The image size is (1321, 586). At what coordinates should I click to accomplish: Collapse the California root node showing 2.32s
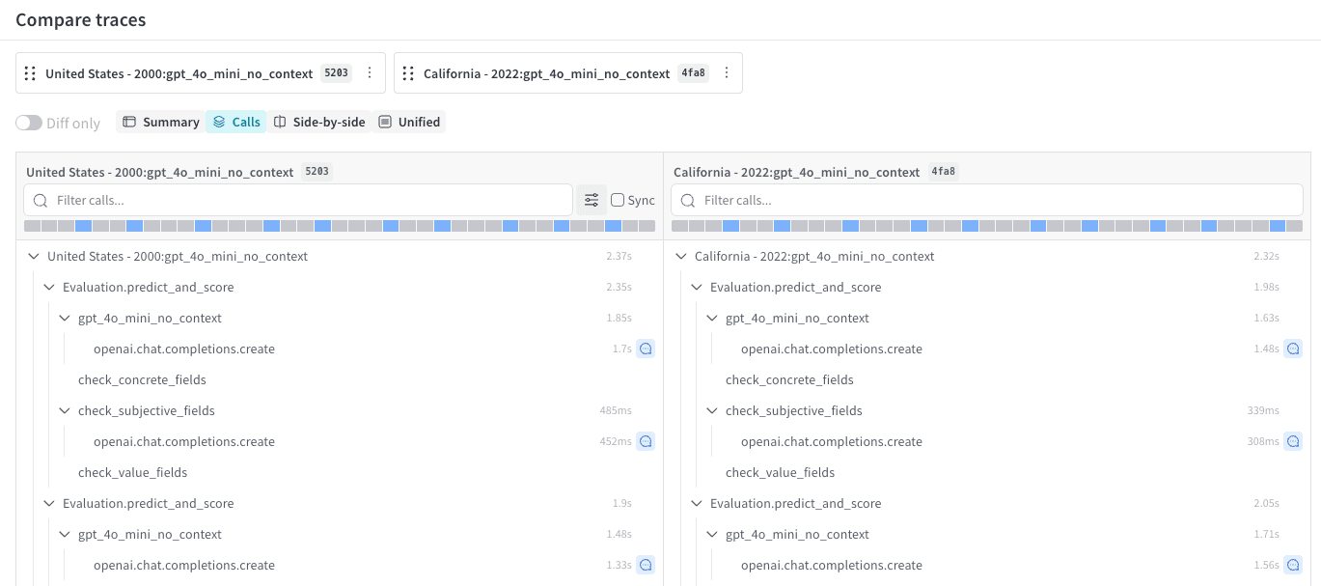tap(681, 257)
